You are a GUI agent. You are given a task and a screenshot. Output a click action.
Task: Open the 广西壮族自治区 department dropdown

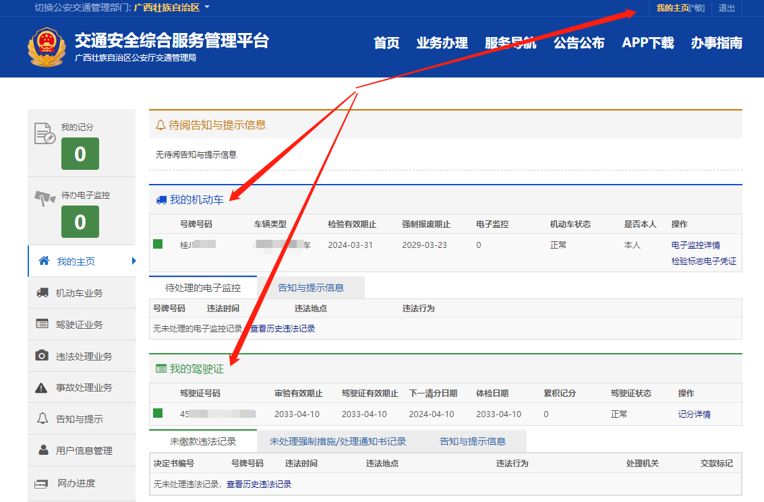pyautogui.click(x=172, y=7)
